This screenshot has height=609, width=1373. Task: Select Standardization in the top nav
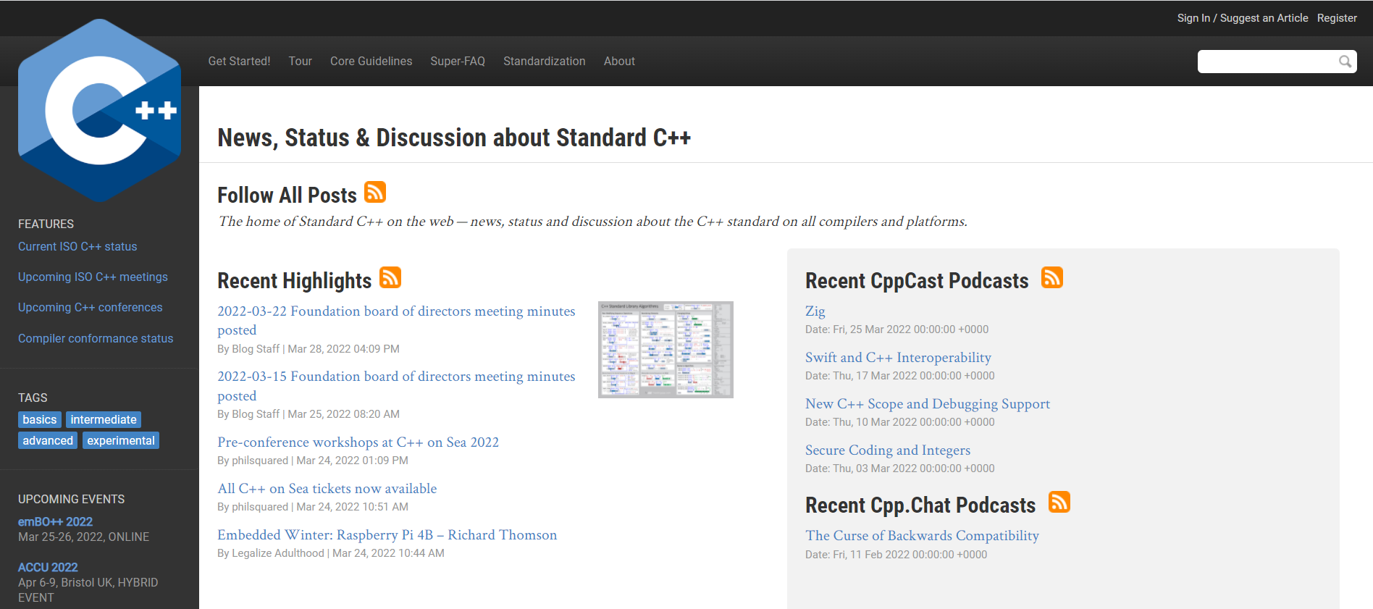(x=545, y=62)
